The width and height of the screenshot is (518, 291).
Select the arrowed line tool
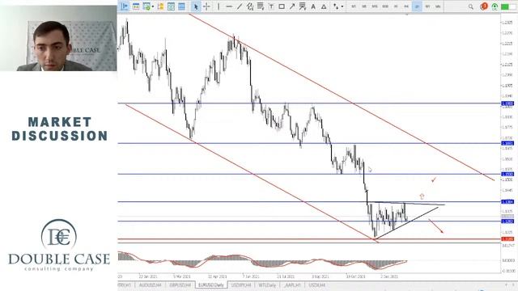point(292,6)
